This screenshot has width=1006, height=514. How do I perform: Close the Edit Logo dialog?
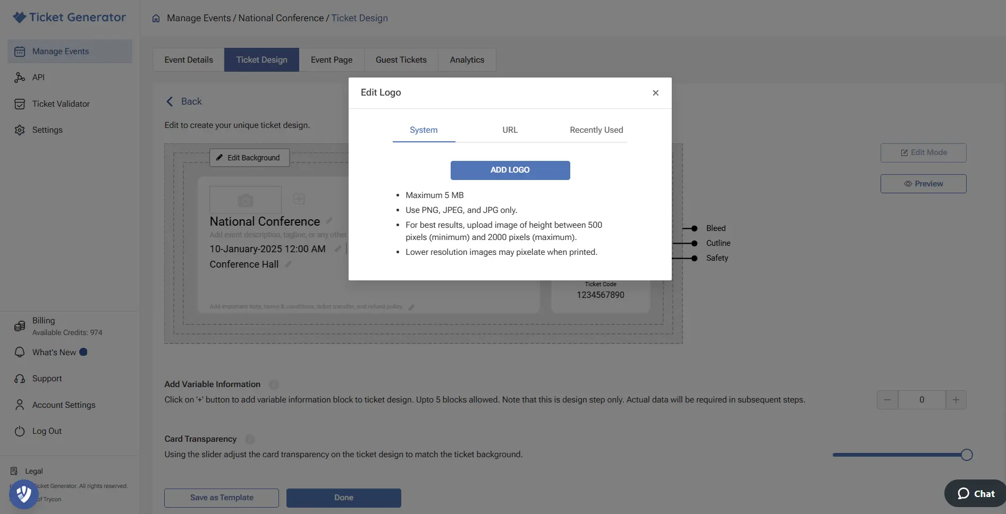coord(656,93)
